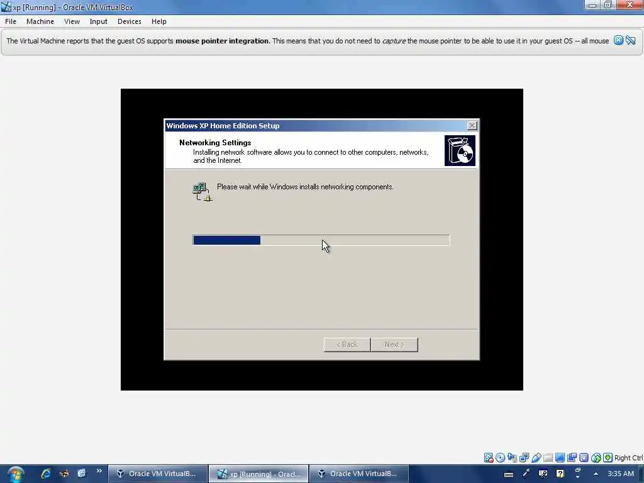The width and height of the screenshot is (644, 483).
Task: Click the hard disk activity status icon
Action: click(488, 458)
